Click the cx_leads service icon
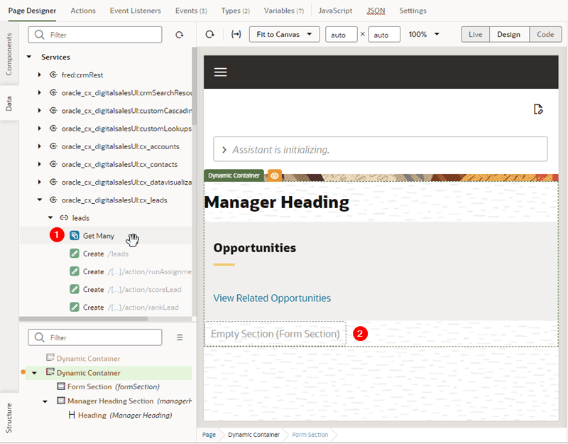The height and width of the screenshot is (444, 568). [53, 200]
